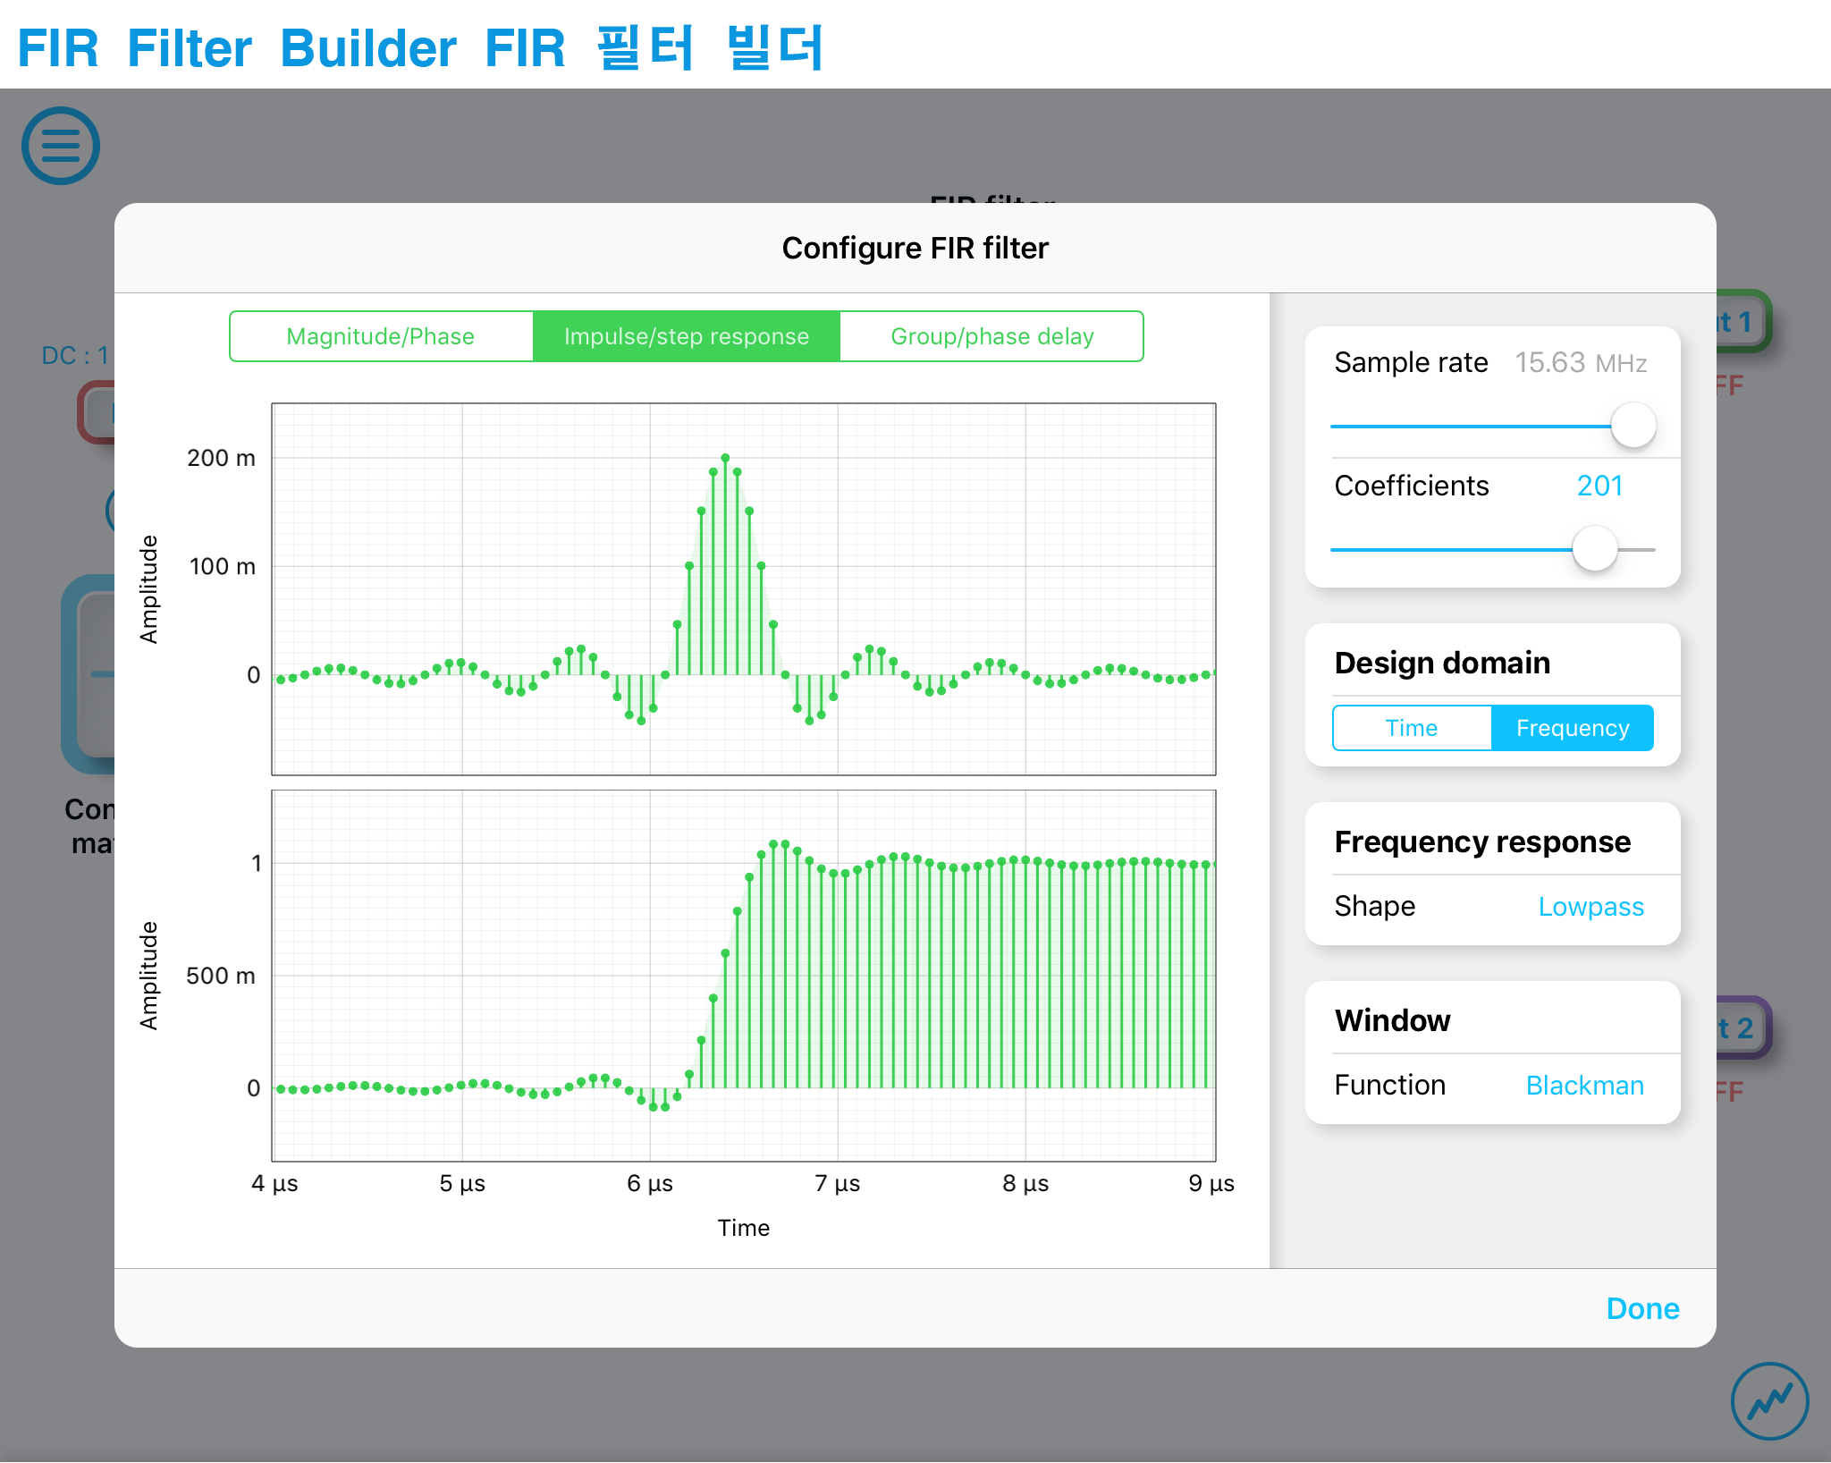This screenshot has width=1831, height=1463.
Task: Click the blue bar at top
Action: [420, 47]
